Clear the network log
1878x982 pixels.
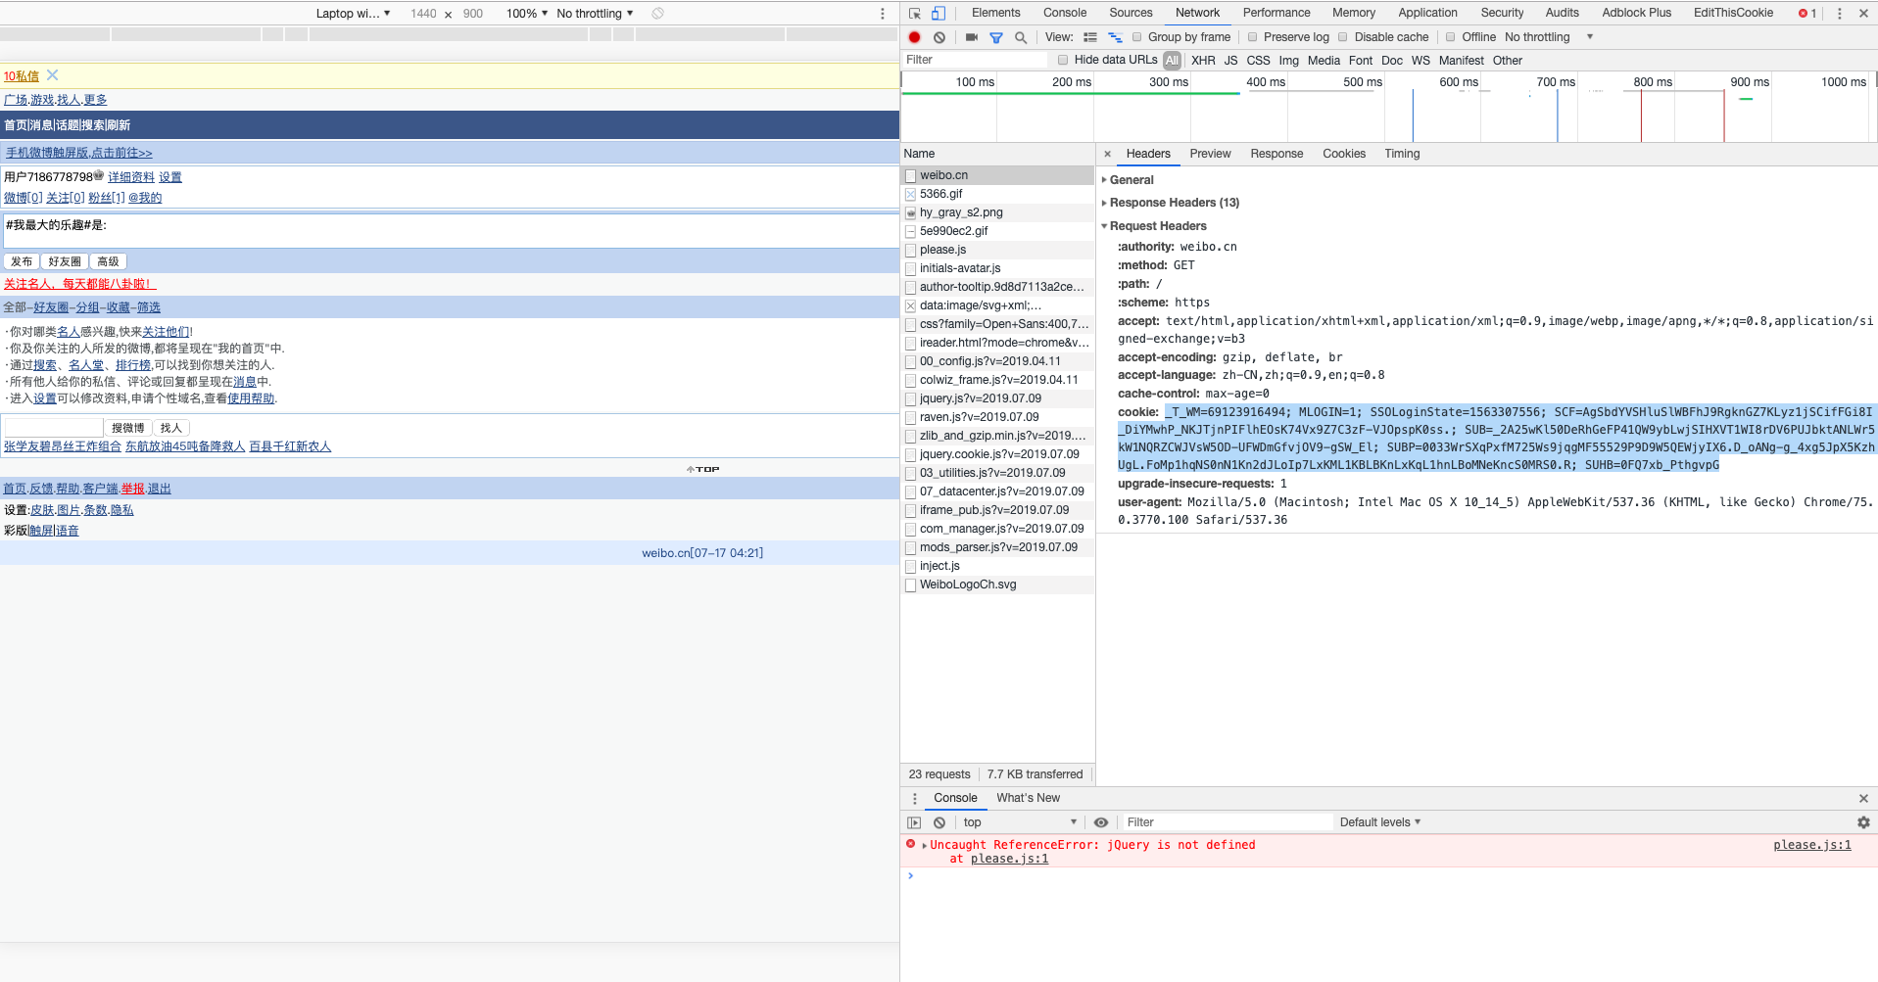939,37
